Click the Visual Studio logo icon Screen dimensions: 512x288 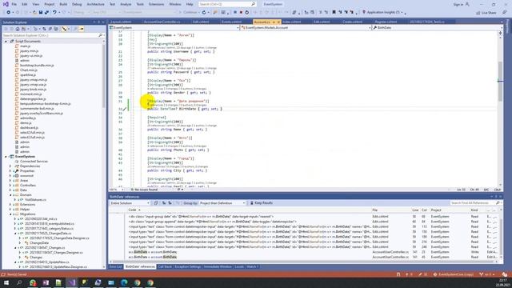(6, 4)
